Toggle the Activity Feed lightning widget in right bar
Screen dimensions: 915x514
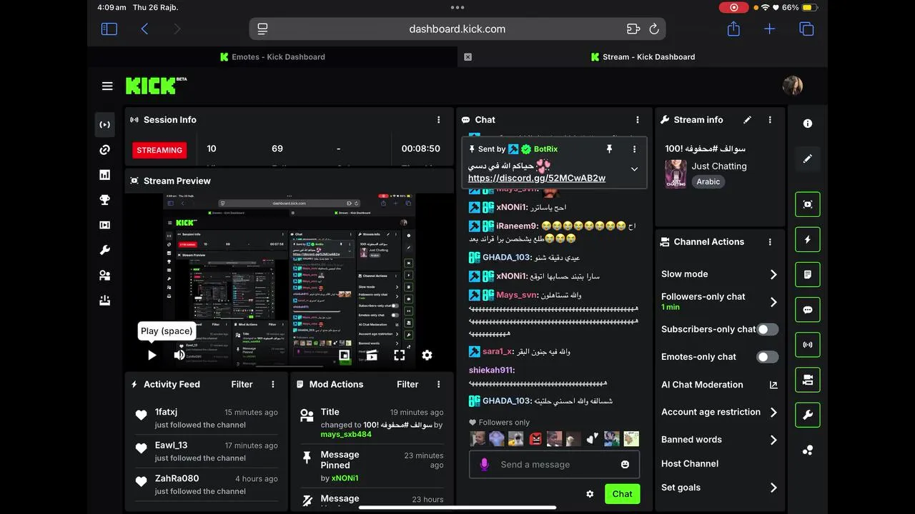click(808, 239)
